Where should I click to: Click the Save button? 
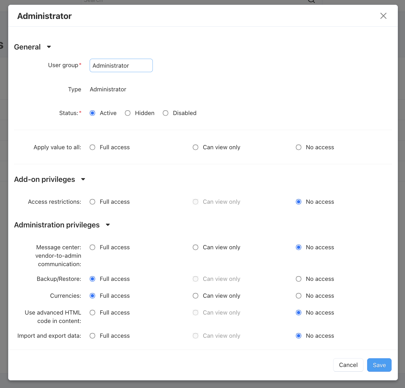pos(379,365)
